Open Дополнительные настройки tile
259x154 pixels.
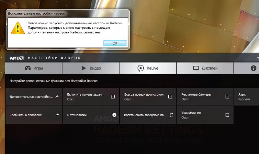click(34, 97)
